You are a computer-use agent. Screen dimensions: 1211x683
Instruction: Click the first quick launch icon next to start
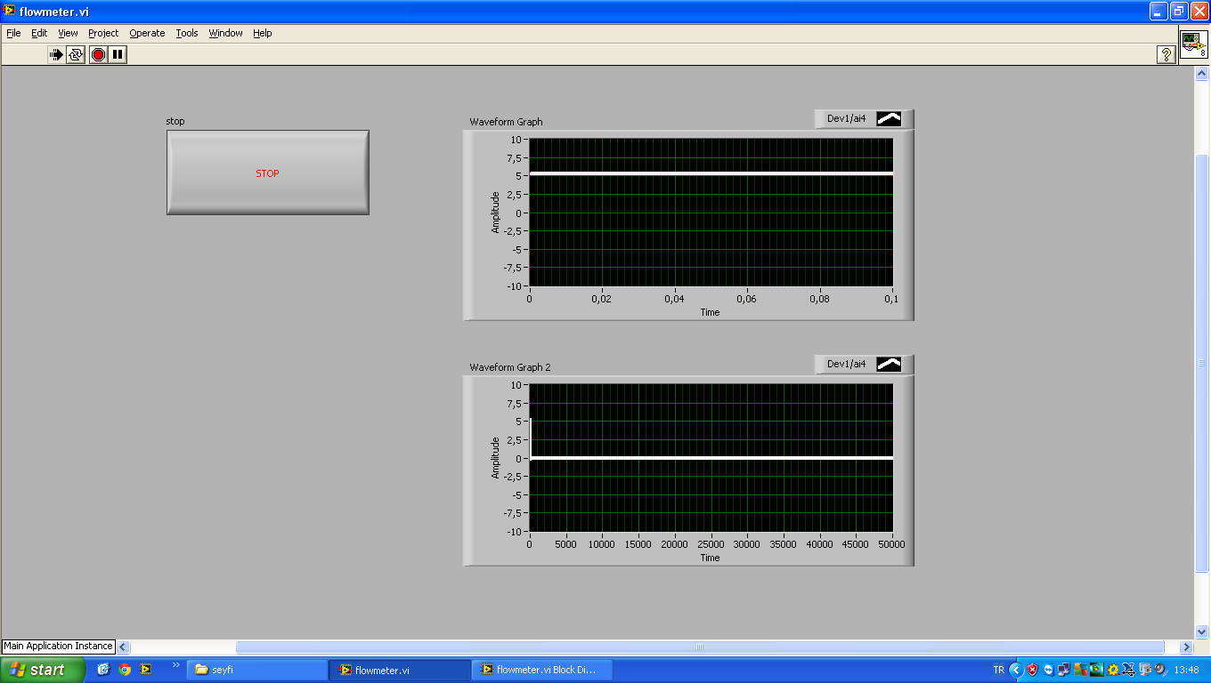coord(103,670)
